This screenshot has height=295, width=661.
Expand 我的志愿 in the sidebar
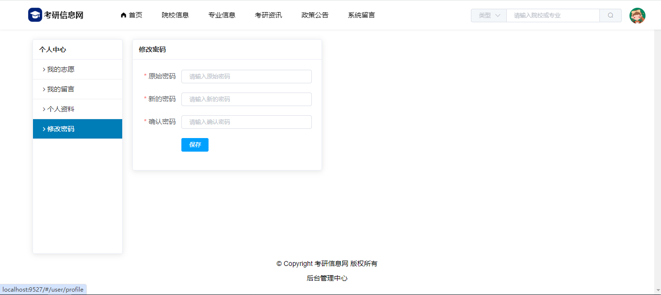[x=61, y=69]
